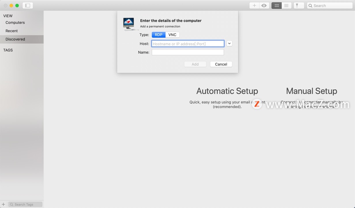Collapse the VIEW section header
The width and height of the screenshot is (355, 208).
coord(8,16)
